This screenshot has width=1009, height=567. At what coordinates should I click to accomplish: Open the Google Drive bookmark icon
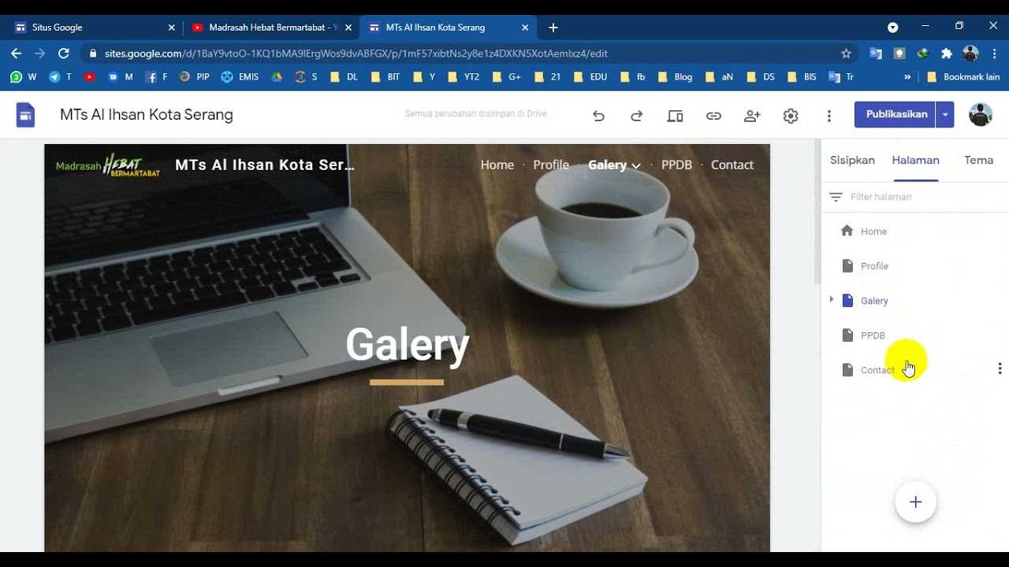(x=277, y=77)
